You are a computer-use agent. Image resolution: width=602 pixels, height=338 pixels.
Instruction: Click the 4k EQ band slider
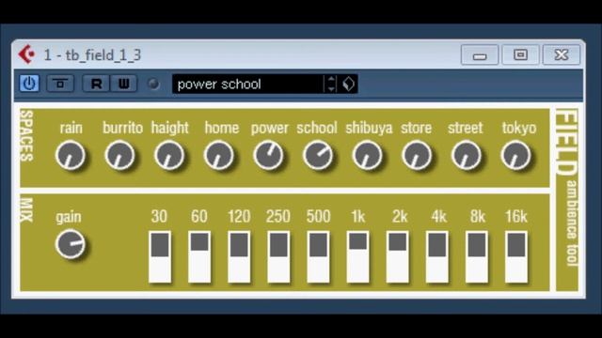tap(436, 256)
